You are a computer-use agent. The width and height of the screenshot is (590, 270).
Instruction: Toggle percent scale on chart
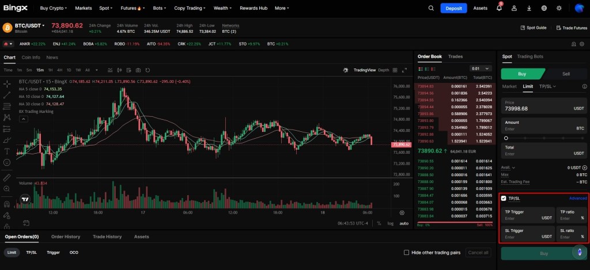click(379, 223)
